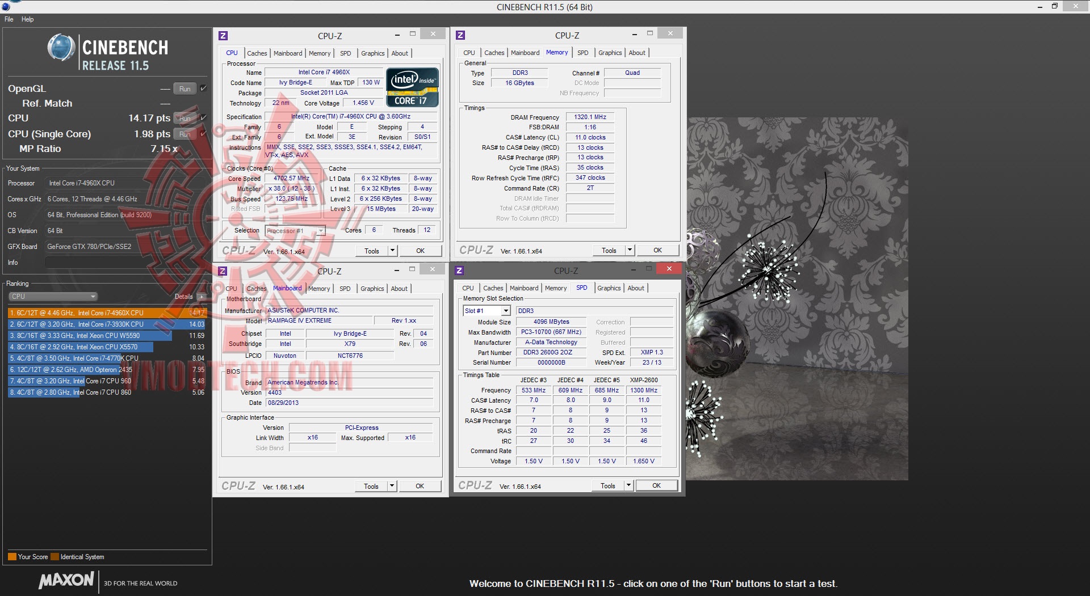Click the CPU-Z logo icon of the Memory timings window
The image size is (1090, 596).
(x=460, y=35)
